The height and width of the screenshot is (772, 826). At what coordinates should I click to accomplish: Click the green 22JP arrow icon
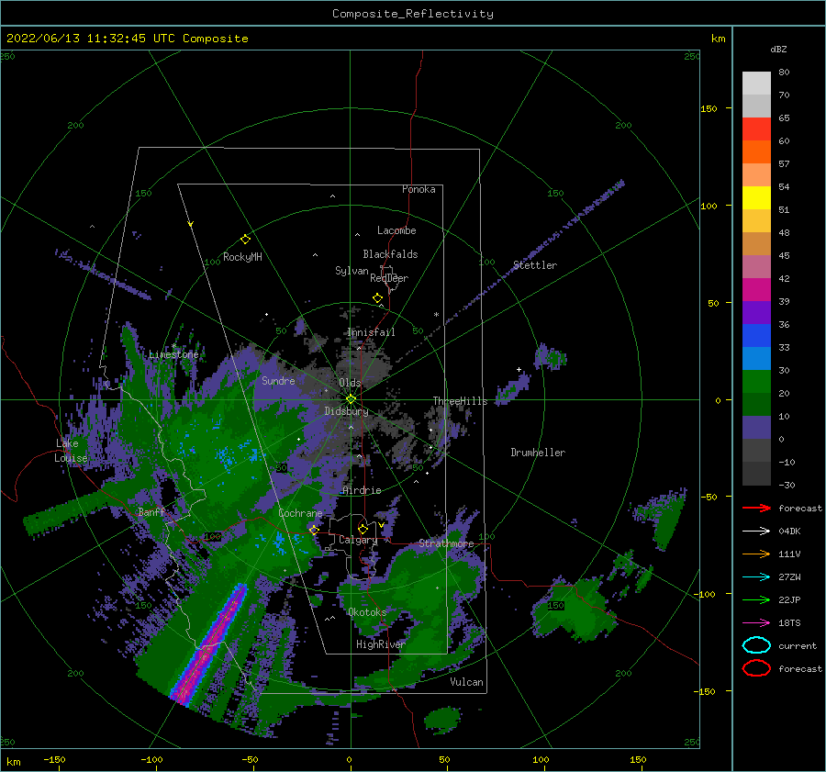pos(756,599)
